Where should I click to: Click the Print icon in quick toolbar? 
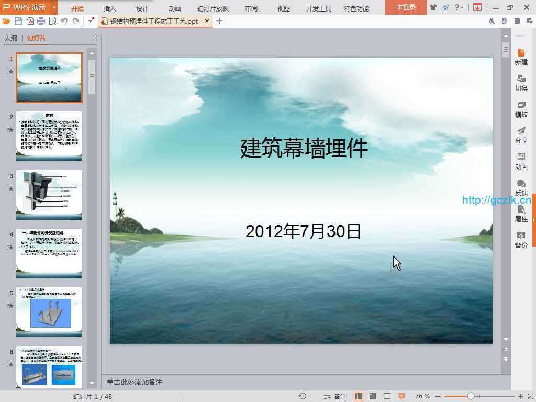(x=41, y=21)
